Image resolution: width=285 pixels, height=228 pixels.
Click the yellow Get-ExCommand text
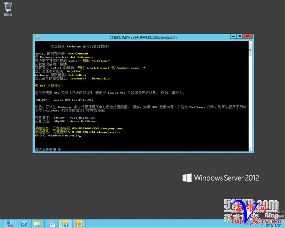[82, 57]
